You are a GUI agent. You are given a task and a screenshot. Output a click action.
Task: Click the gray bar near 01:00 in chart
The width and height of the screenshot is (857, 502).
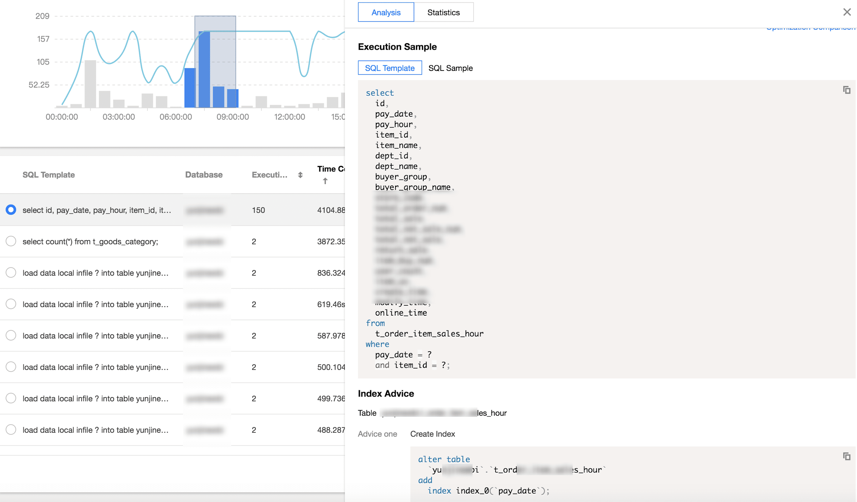point(90,83)
